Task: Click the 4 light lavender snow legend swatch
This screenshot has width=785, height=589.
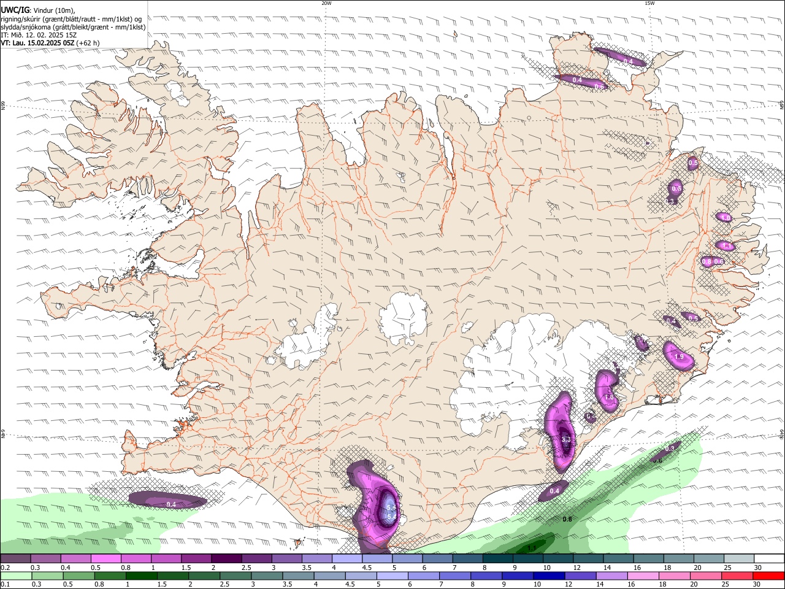Action: point(346,558)
